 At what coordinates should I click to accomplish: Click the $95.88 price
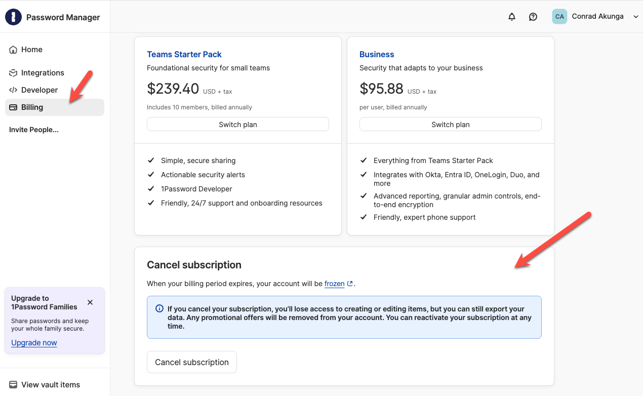tap(381, 89)
